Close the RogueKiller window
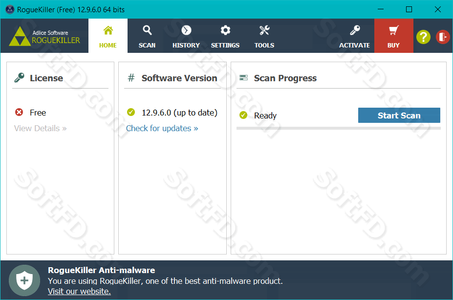Image resolution: width=453 pixels, height=300 pixels. click(438, 9)
